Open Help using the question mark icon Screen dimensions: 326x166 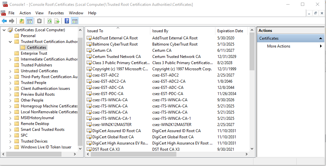click(67, 21)
